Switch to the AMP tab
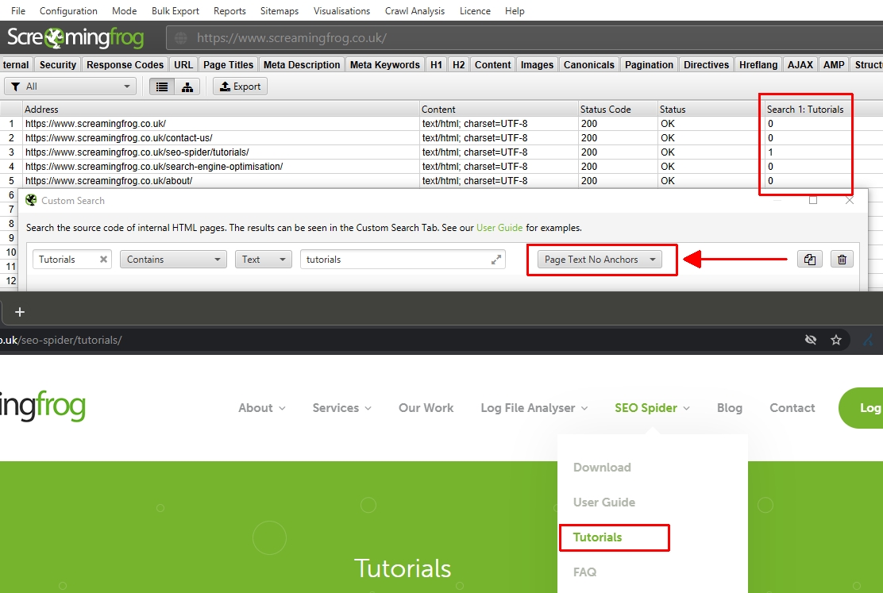Screen dimensions: 883x593 click(x=834, y=65)
